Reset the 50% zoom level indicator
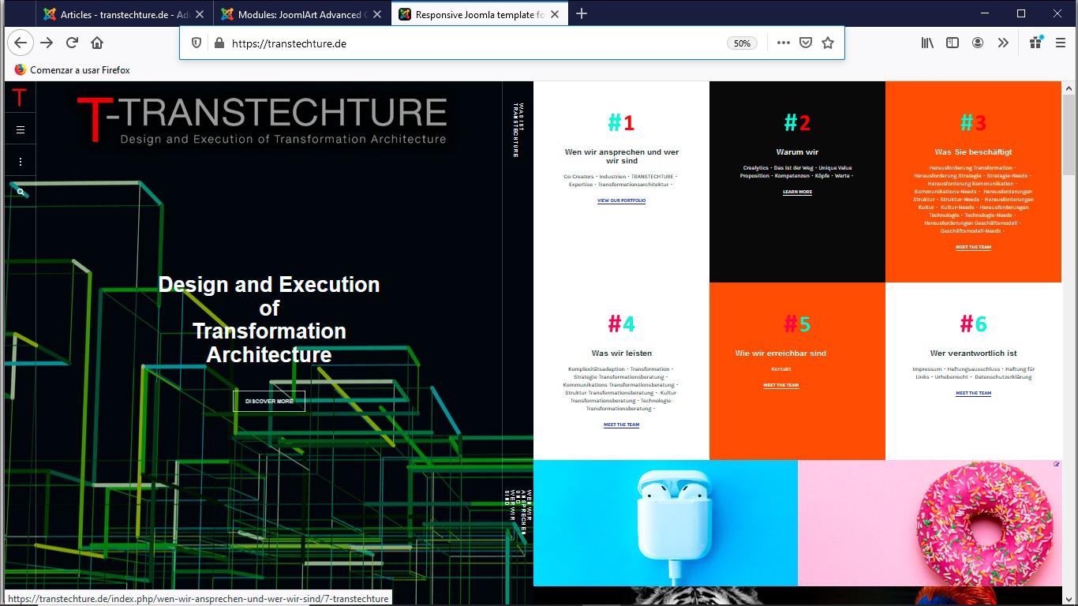 coord(742,43)
